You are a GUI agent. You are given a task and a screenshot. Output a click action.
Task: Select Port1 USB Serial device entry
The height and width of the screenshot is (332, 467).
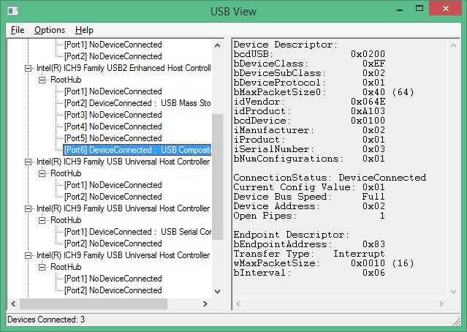[137, 232]
